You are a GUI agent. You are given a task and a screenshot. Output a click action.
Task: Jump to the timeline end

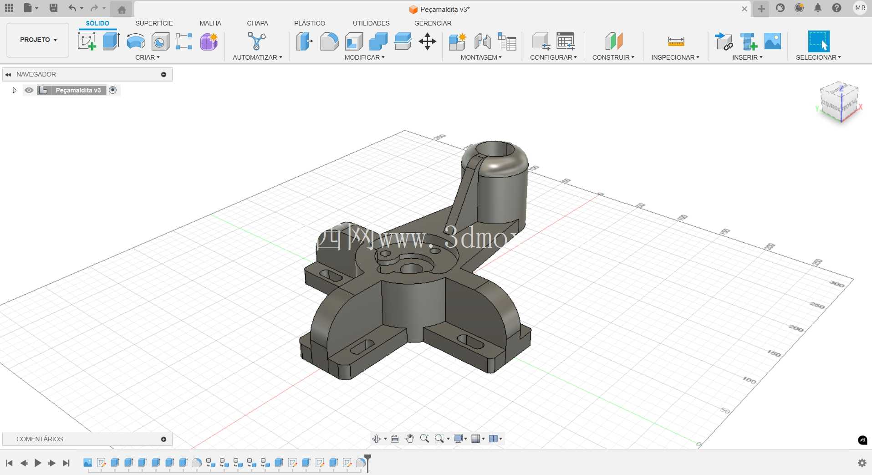(66, 463)
